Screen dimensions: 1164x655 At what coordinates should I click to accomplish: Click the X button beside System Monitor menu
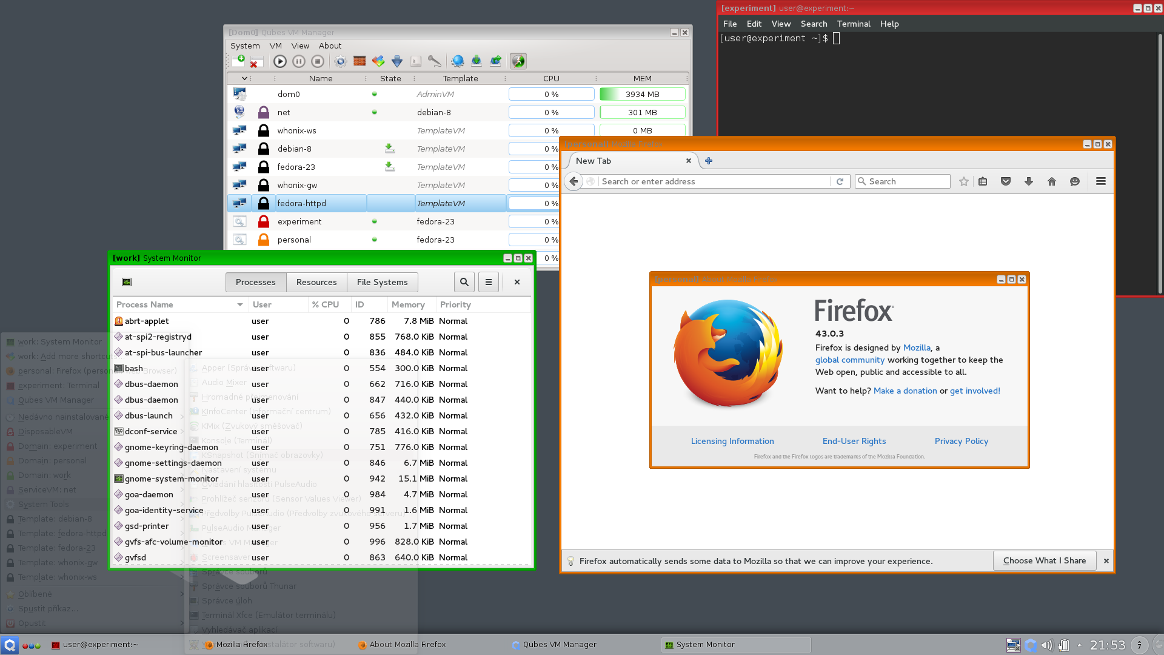click(517, 282)
